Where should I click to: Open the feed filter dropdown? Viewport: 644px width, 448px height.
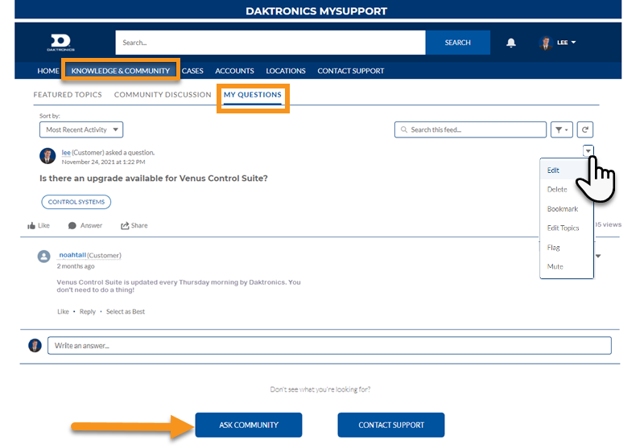(562, 129)
